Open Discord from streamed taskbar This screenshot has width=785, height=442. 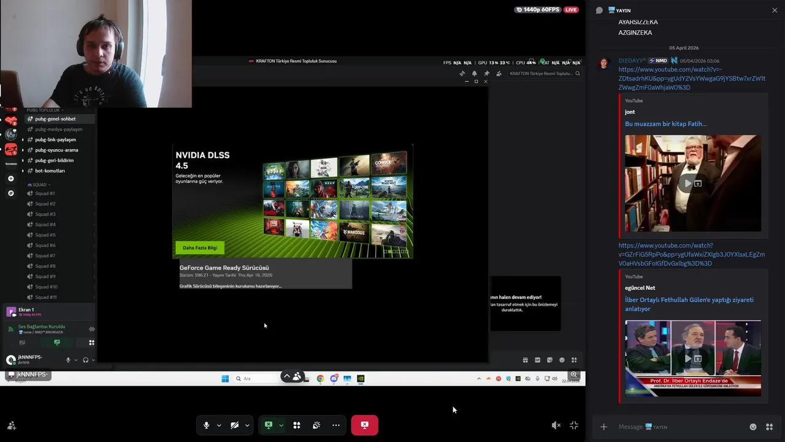[334, 379]
